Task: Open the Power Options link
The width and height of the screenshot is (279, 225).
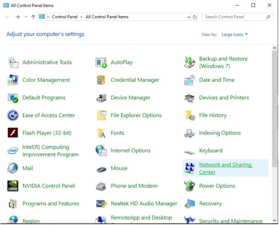Action: pos(217,186)
